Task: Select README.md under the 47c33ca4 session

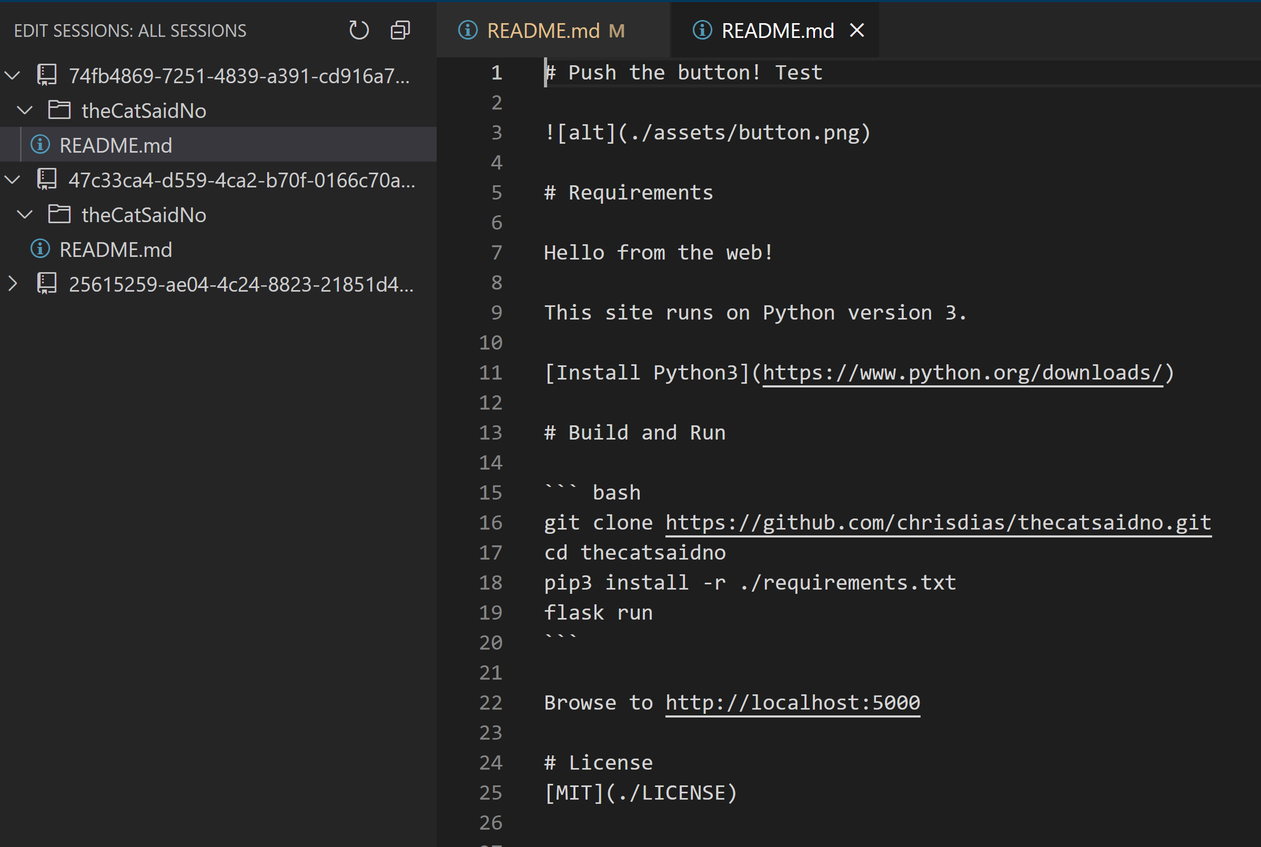Action: [115, 249]
